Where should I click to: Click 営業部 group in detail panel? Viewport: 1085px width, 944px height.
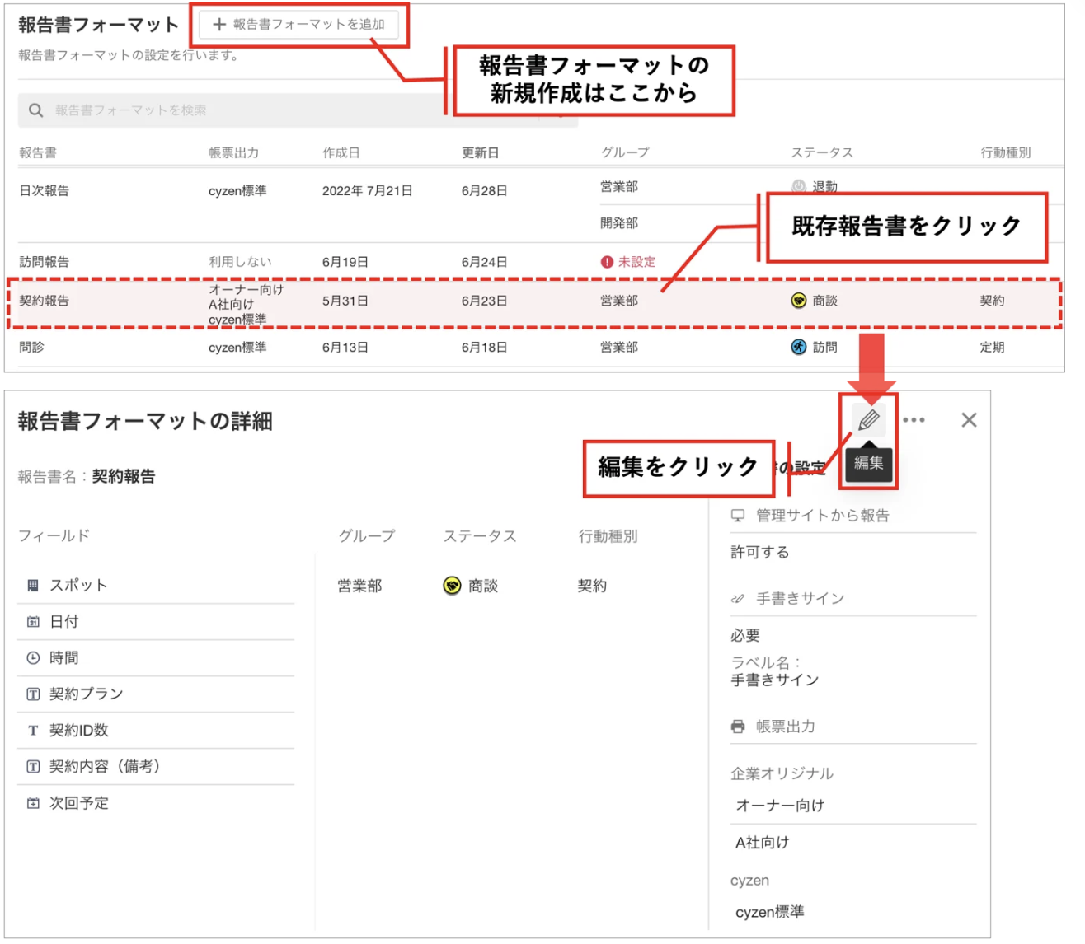coord(359,586)
